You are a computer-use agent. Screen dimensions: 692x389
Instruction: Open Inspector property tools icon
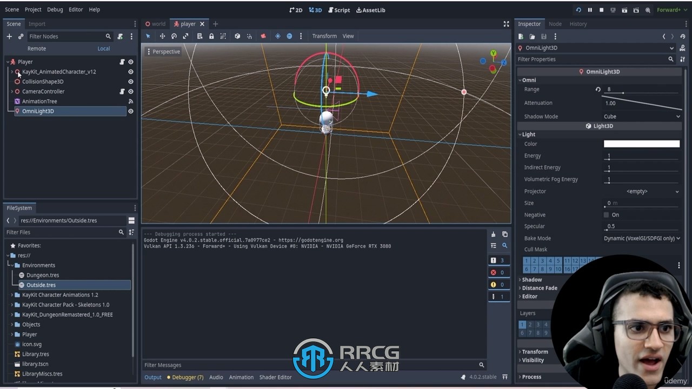[x=683, y=59]
